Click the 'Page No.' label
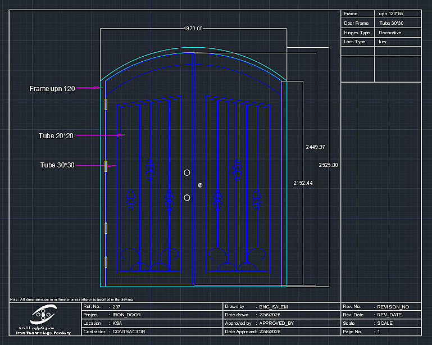 (352, 332)
